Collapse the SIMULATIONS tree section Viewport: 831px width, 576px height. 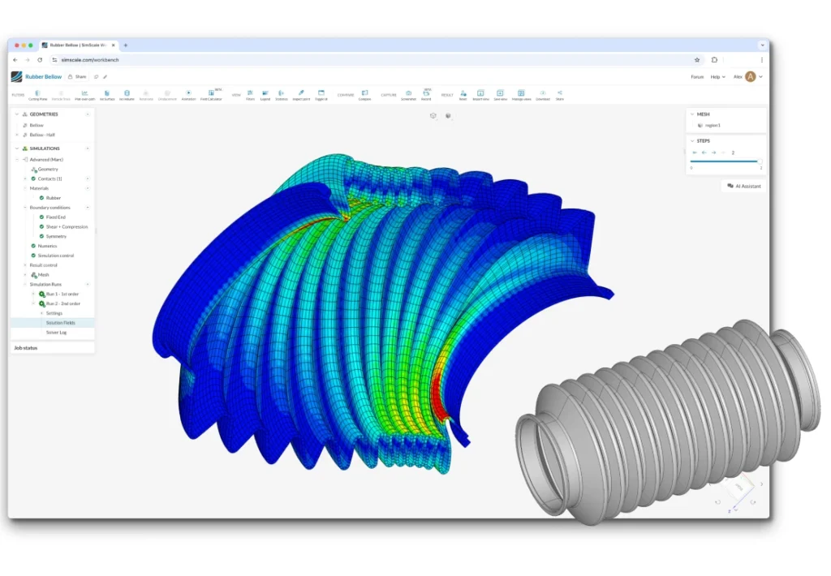coord(15,148)
